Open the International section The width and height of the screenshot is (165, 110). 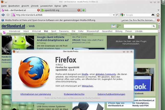(15, 31)
